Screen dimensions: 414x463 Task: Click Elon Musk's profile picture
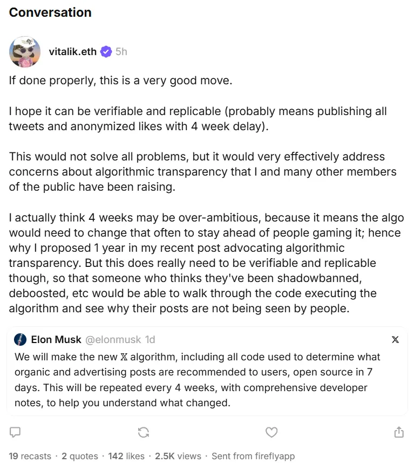click(x=21, y=339)
